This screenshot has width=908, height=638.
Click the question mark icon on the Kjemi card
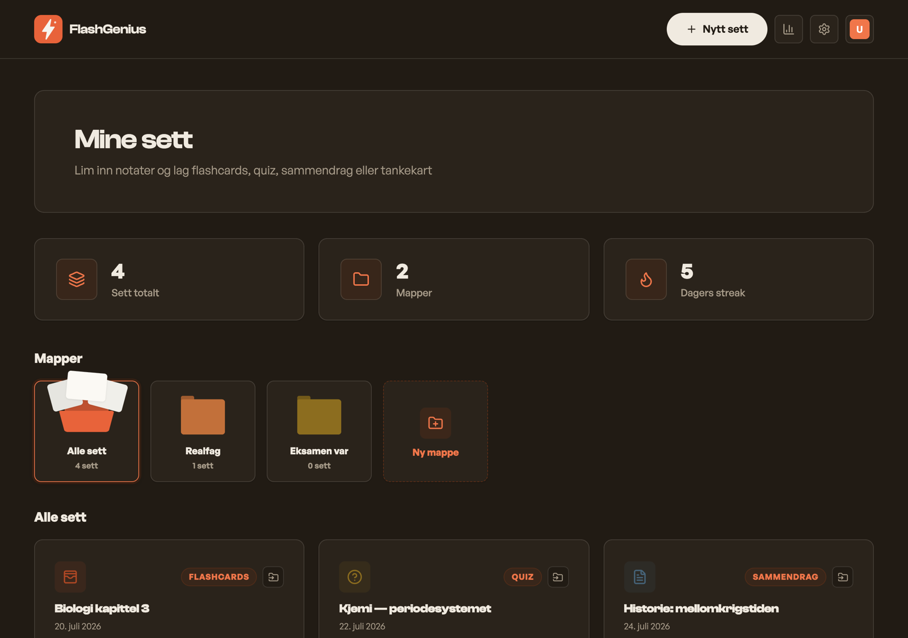pyautogui.click(x=355, y=577)
